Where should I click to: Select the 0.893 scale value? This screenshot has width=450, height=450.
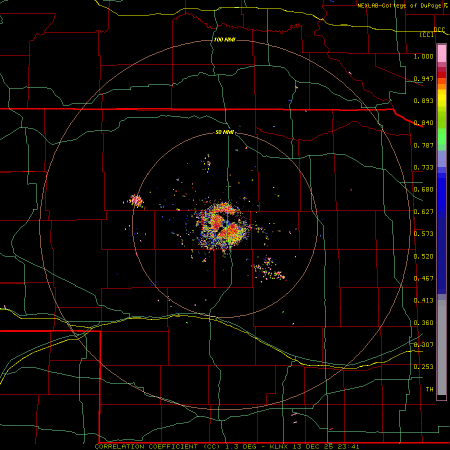click(x=423, y=100)
